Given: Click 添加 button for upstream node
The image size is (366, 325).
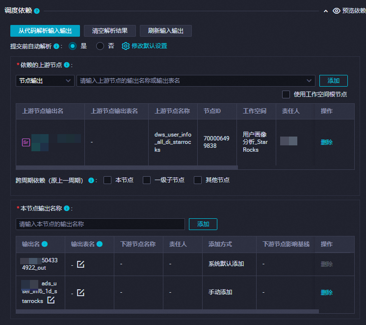Looking at the screenshot, I should click(x=333, y=81).
